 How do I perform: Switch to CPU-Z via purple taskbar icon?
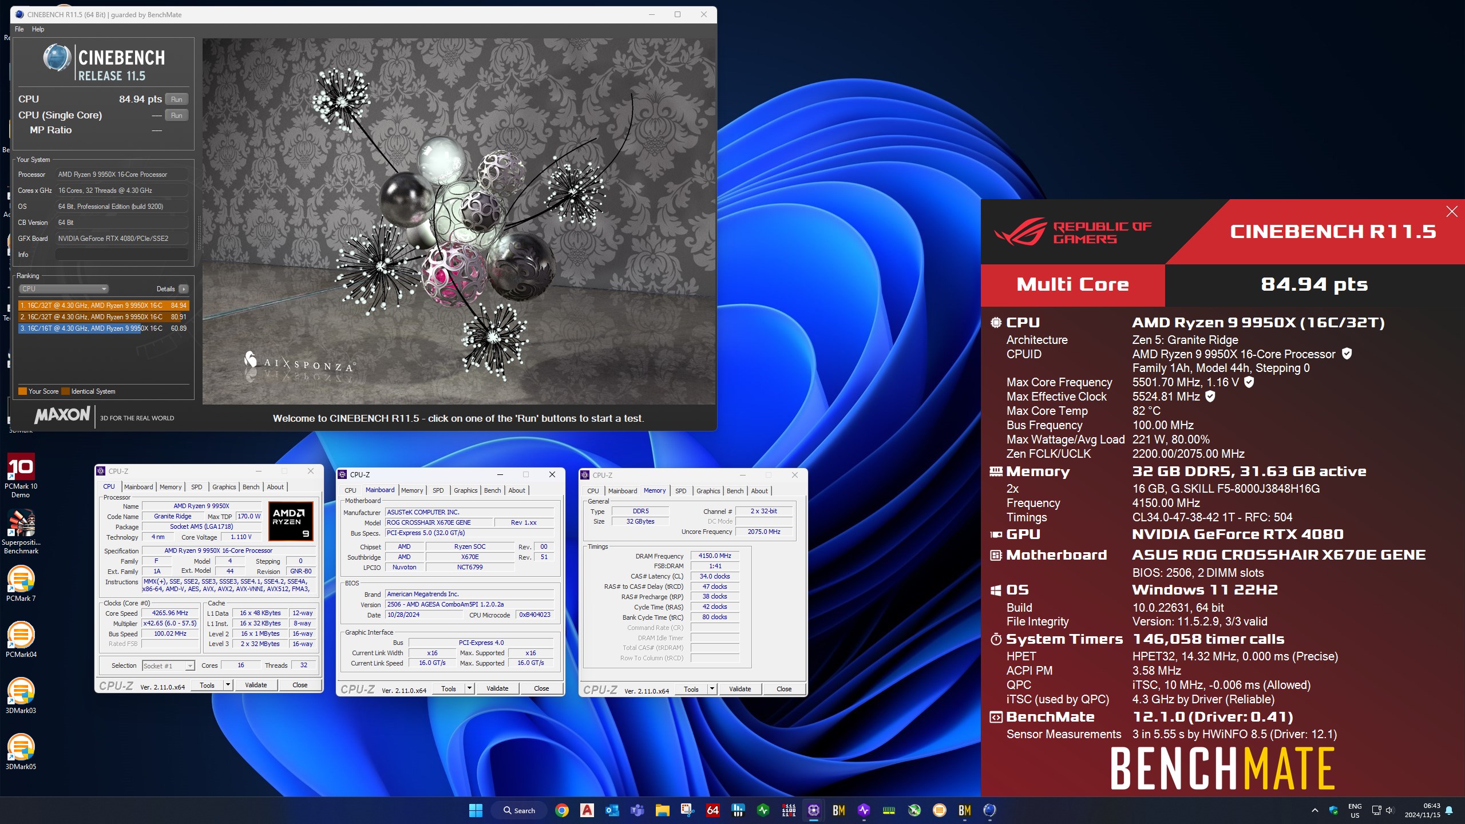click(x=814, y=810)
